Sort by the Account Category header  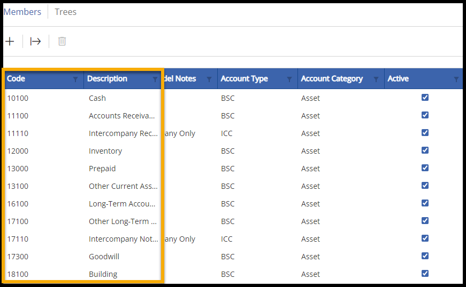click(x=332, y=78)
